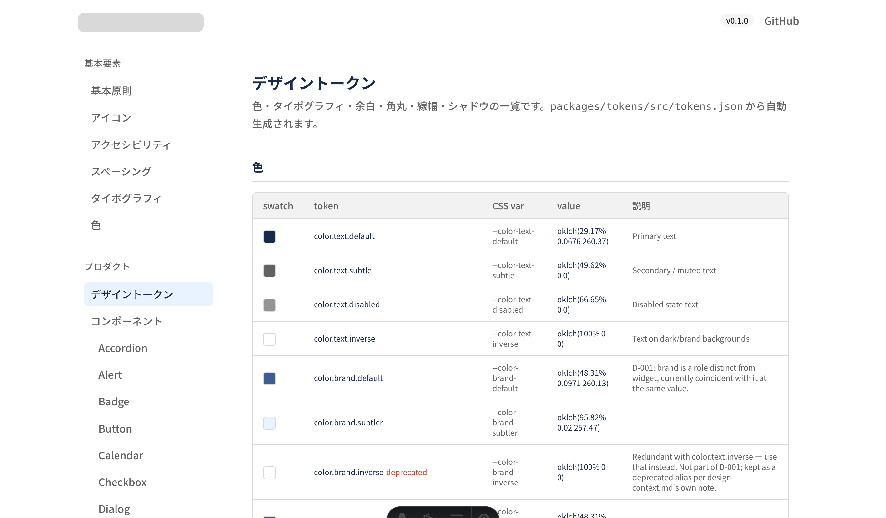Click the color.text.default dark navy swatch
Image resolution: width=886 pixels, height=518 pixels.
269,236
